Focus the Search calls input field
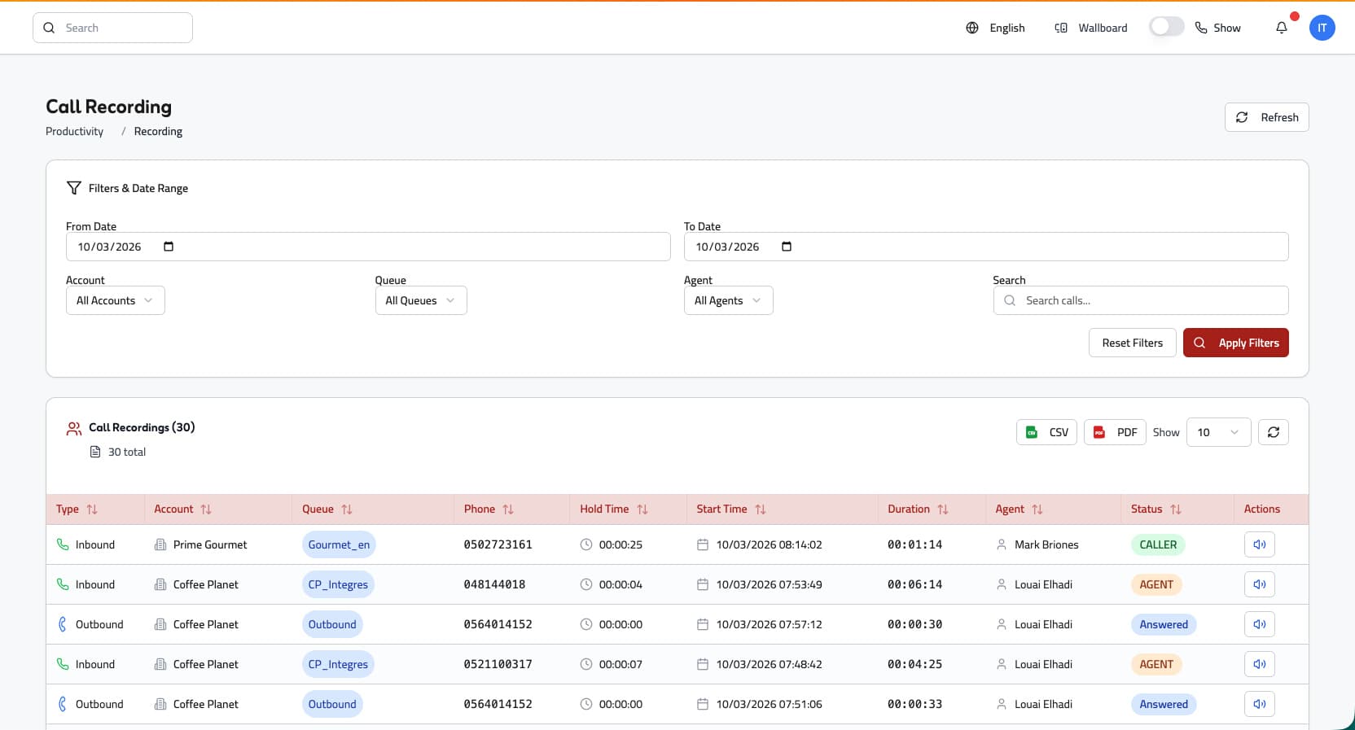1355x730 pixels. coord(1148,300)
